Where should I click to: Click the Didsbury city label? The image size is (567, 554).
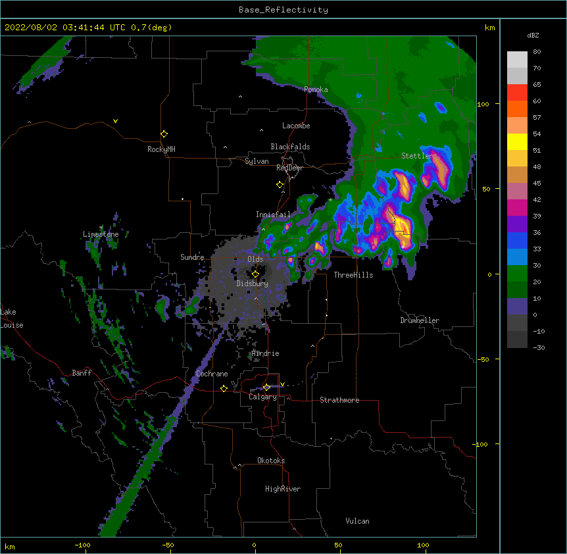coord(253,284)
